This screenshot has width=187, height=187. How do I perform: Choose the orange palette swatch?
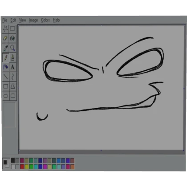coord(73,167)
